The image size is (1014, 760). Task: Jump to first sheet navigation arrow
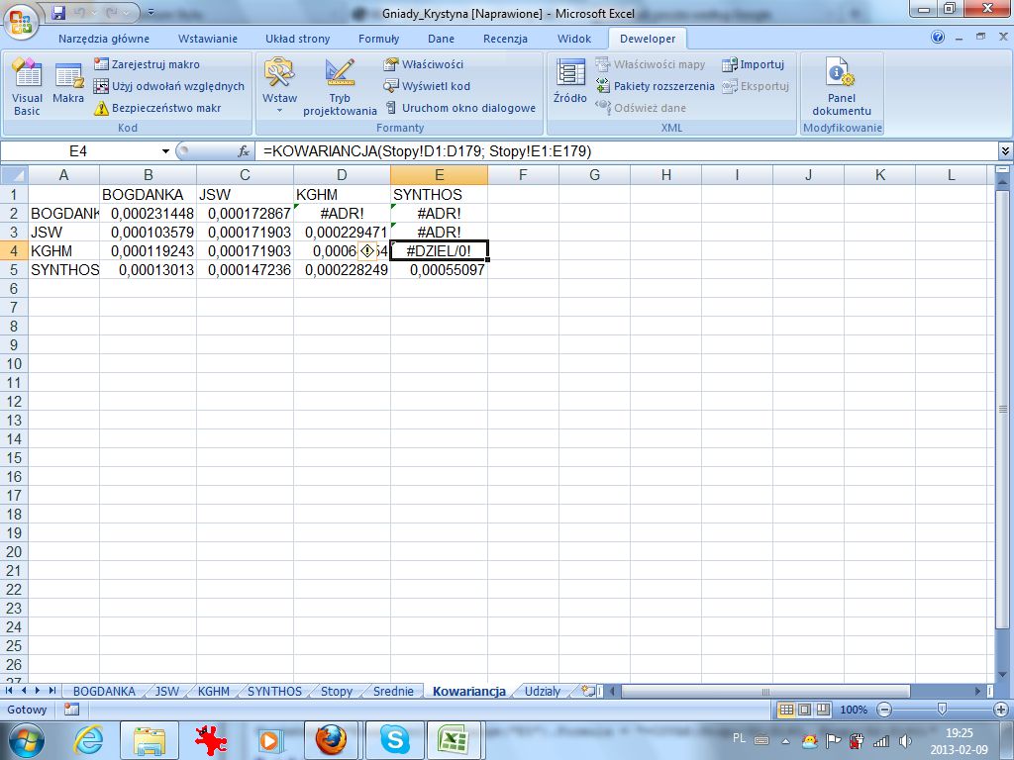tap(10, 691)
